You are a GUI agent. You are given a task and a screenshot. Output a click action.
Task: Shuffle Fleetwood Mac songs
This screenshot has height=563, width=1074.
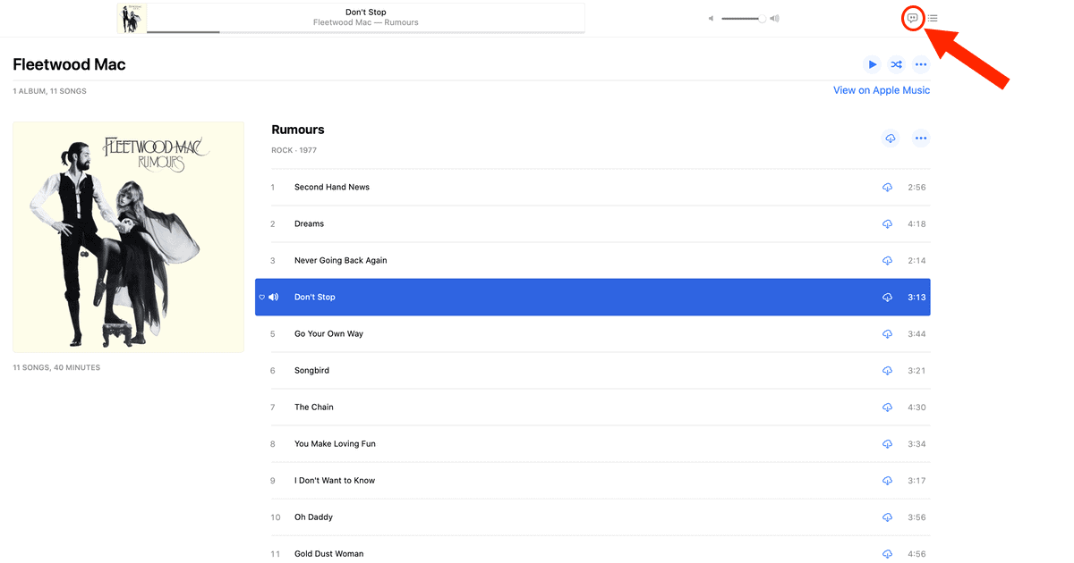[x=896, y=64]
